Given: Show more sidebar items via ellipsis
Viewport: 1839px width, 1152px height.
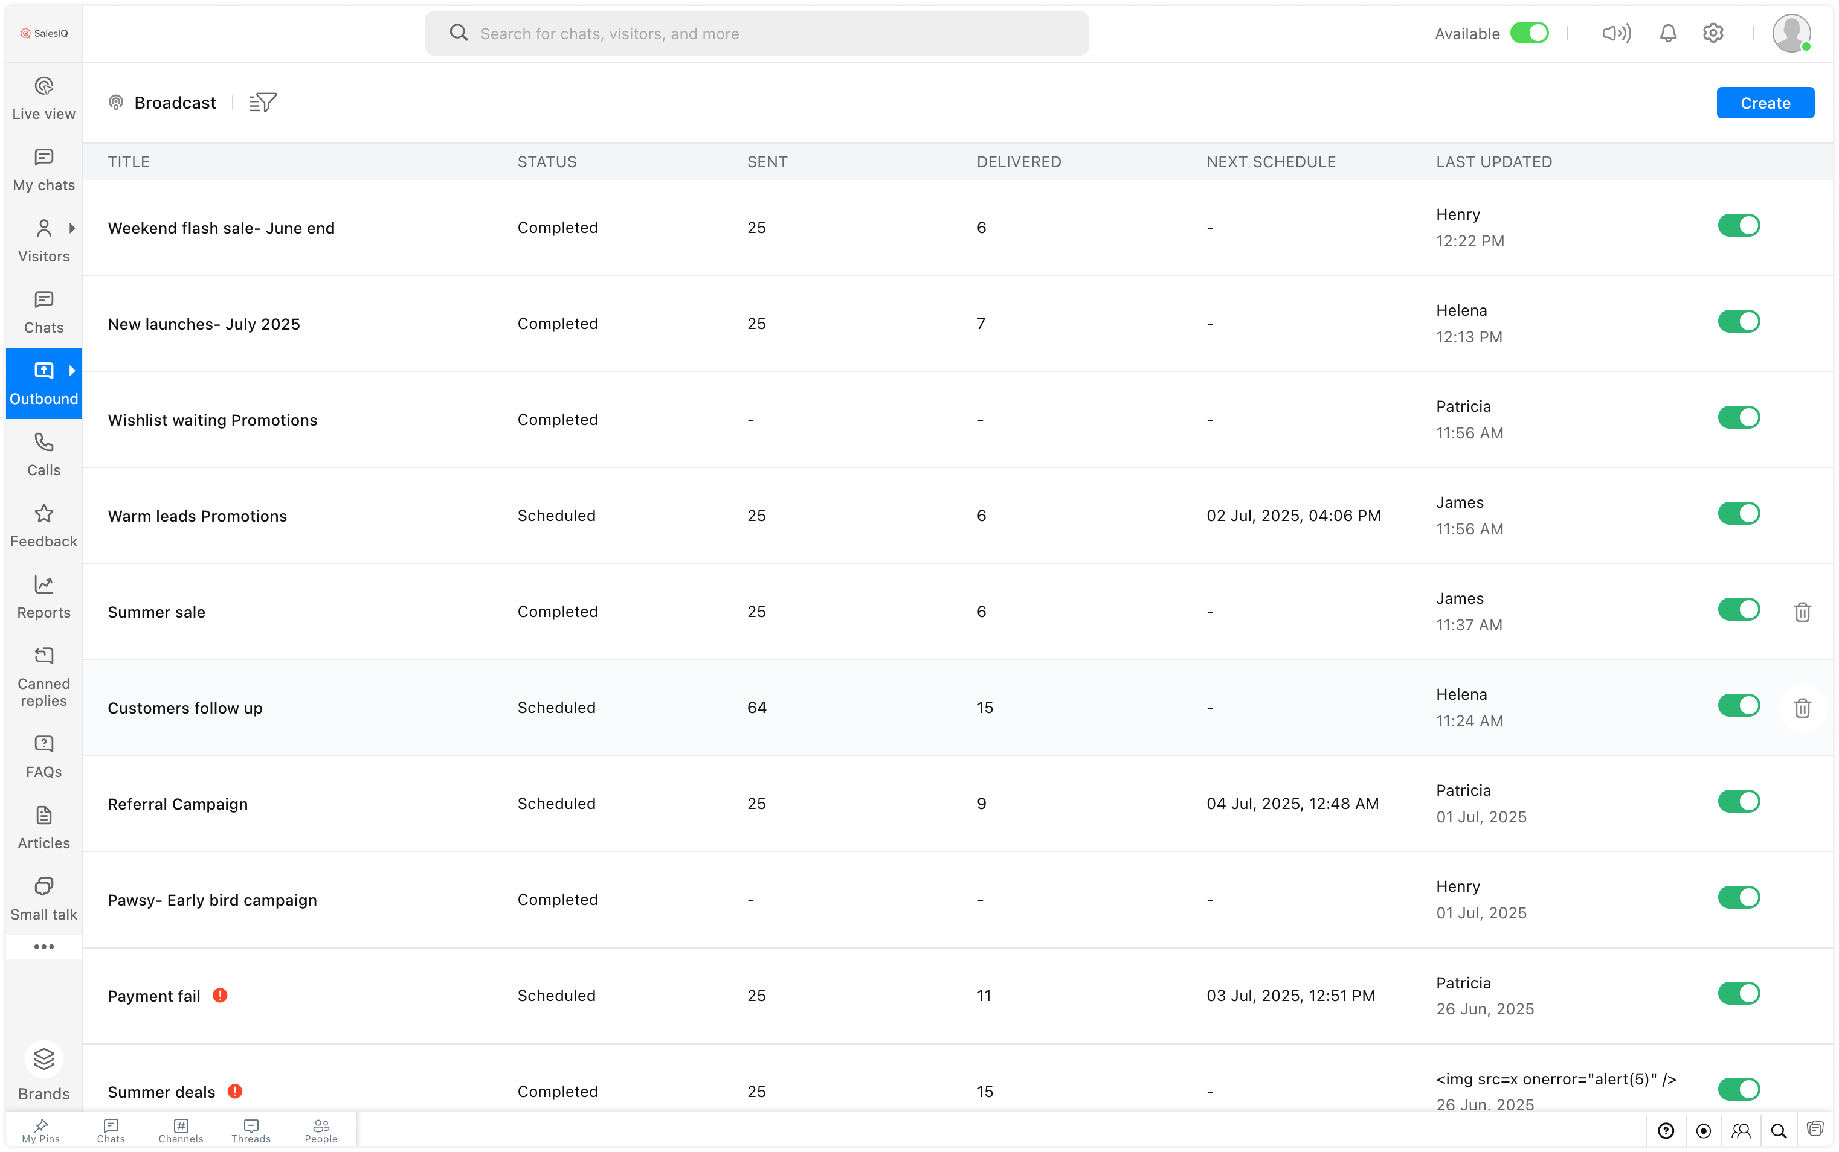Looking at the screenshot, I should click(43, 946).
